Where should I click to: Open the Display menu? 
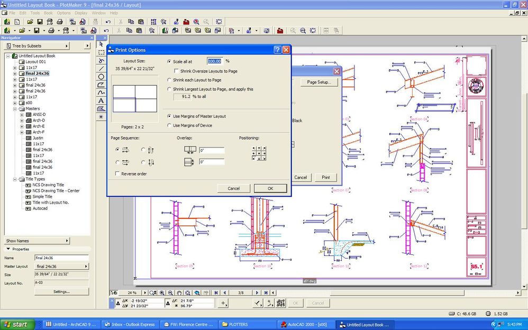tap(81, 13)
